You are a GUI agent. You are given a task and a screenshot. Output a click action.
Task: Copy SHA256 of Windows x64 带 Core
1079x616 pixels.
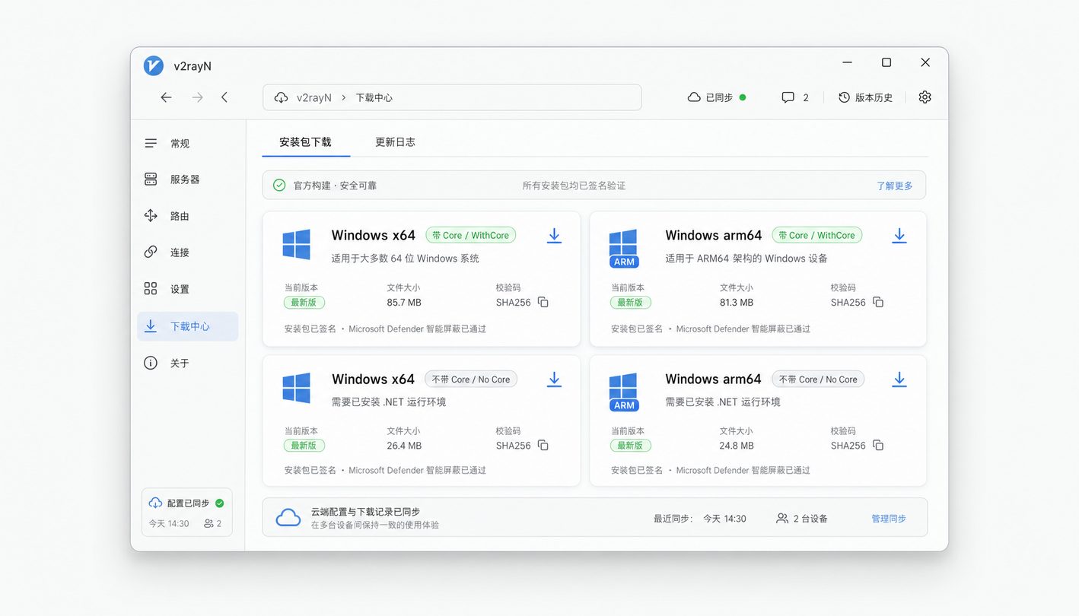[543, 303]
